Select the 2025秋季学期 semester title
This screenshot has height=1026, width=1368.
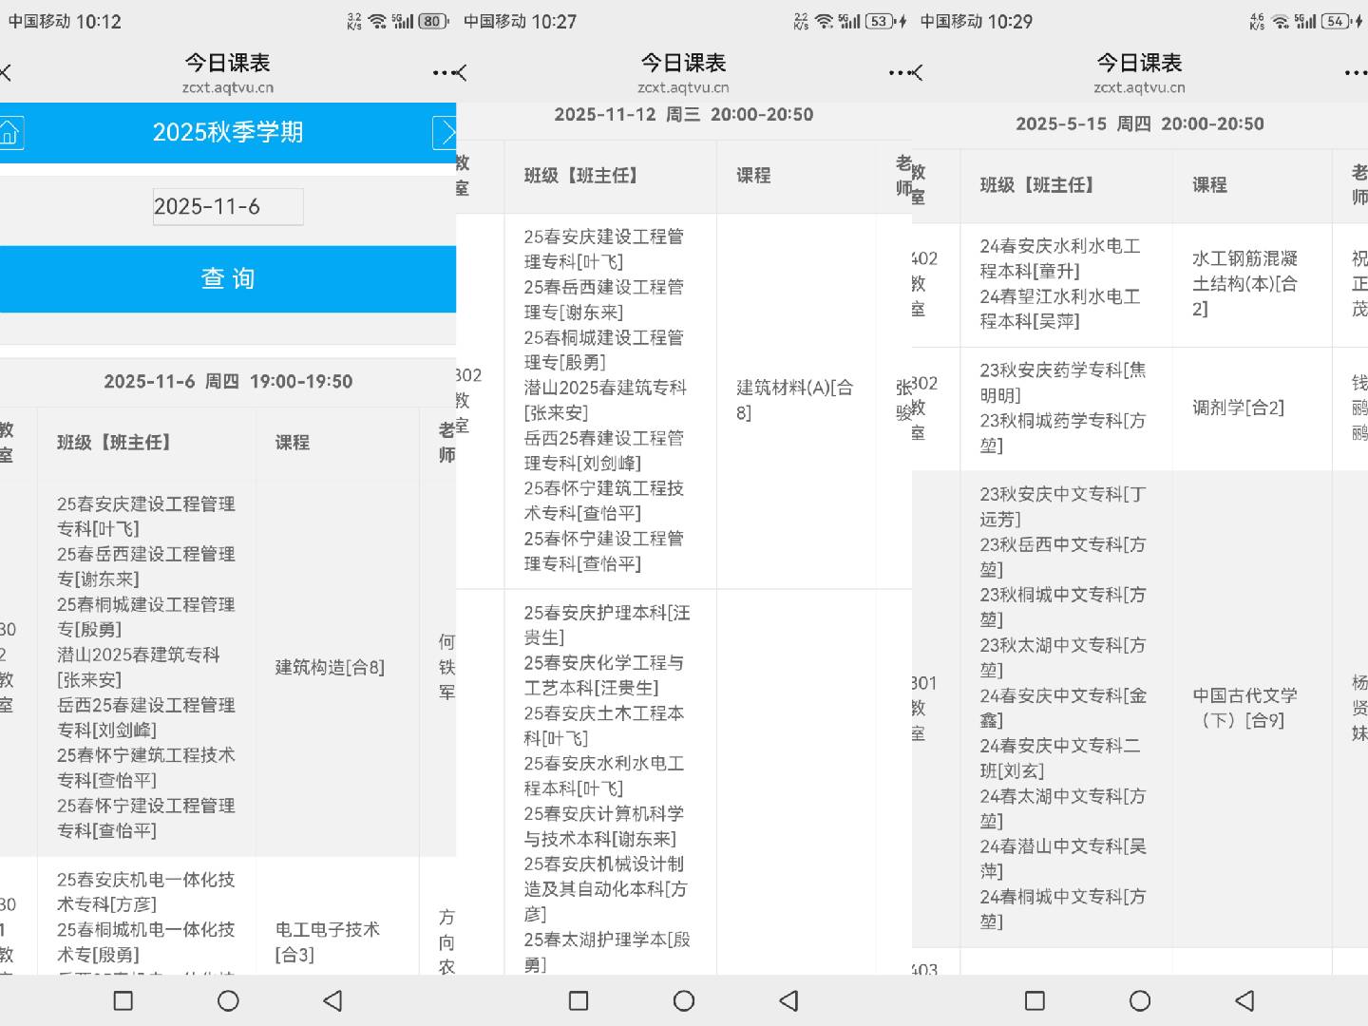point(228,132)
